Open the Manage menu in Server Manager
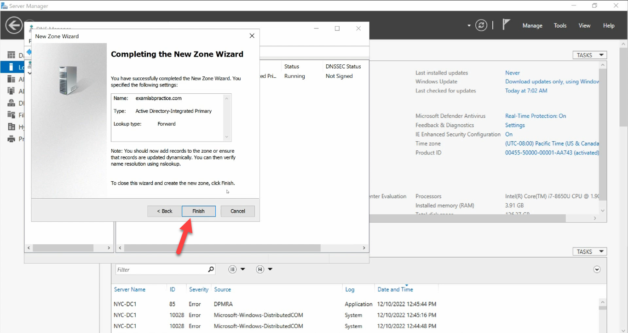The height and width of the screenshot is (333, 628). [532, 26]
